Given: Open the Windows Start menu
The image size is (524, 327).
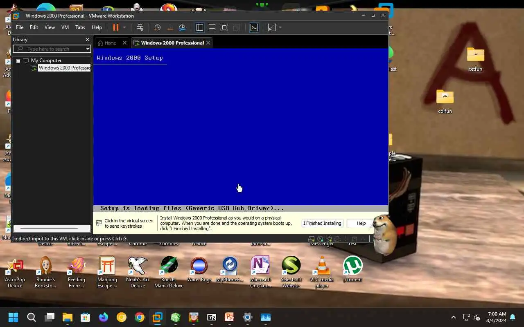Looking at the screenshot, I should click(x=14, y=317).
